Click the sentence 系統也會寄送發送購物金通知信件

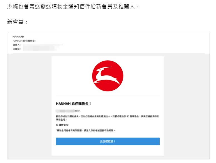[73, 6]
